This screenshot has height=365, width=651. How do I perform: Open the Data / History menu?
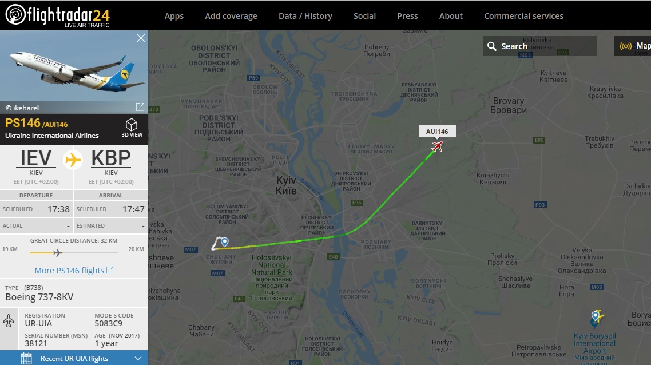click(x=305, y=16)
